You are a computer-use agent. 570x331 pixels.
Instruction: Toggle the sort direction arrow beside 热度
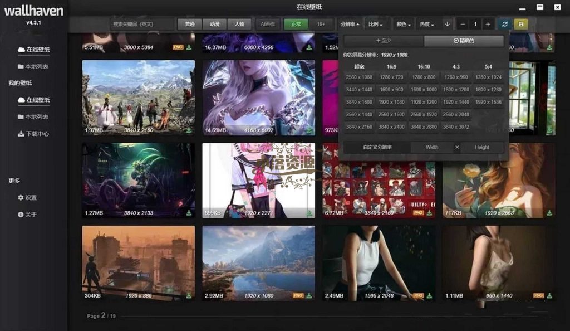tap(447, 24)
